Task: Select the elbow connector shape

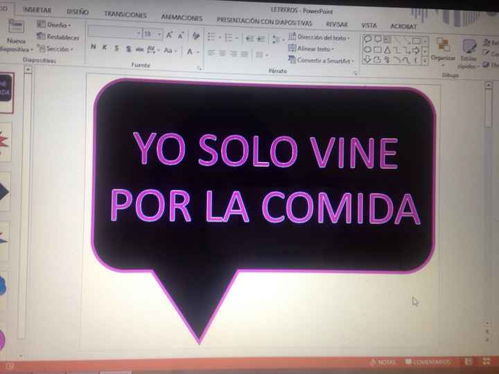Action: 396,50
